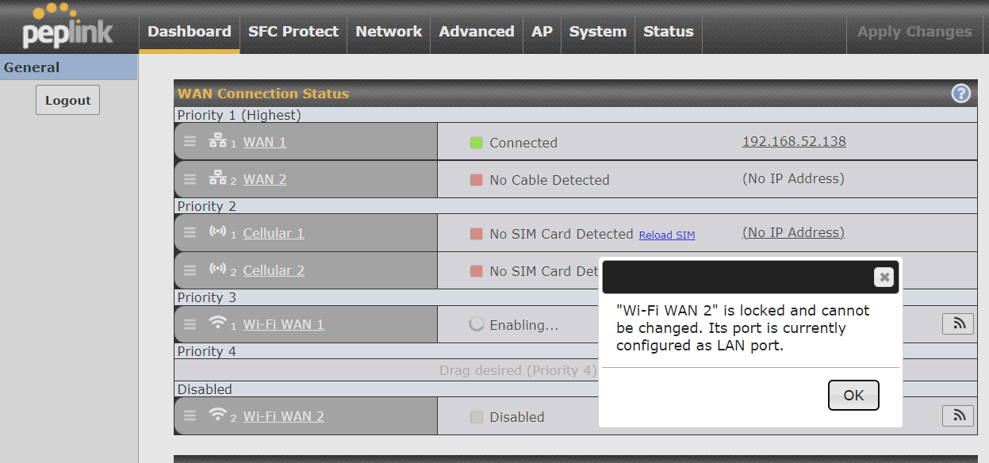This screenshot has width=989, height=463.
Task: Click the 192.168.52.138 IP address link
Action: tap(794, 141)
